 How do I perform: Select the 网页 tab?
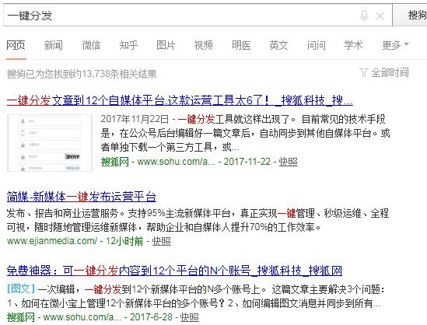16,45
